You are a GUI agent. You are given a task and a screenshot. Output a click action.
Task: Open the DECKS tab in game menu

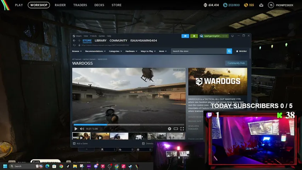(99, 5)
